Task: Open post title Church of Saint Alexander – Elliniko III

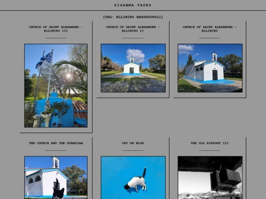Action: [56, 29]
